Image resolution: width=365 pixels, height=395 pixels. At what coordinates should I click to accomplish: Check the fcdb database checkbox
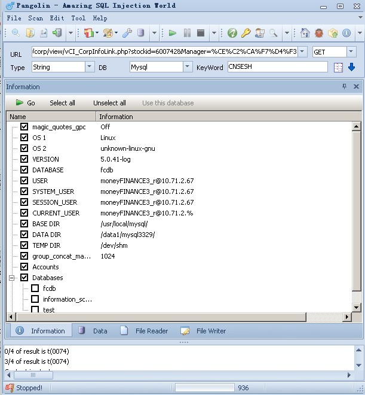[x=35, y=288]
